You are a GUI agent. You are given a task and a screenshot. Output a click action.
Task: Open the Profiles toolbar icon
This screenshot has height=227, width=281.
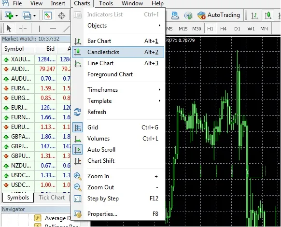point(27,15)
